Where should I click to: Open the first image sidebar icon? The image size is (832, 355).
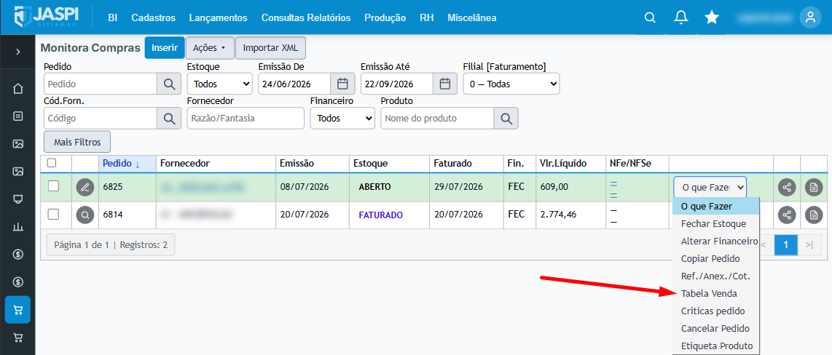point(18,143)
